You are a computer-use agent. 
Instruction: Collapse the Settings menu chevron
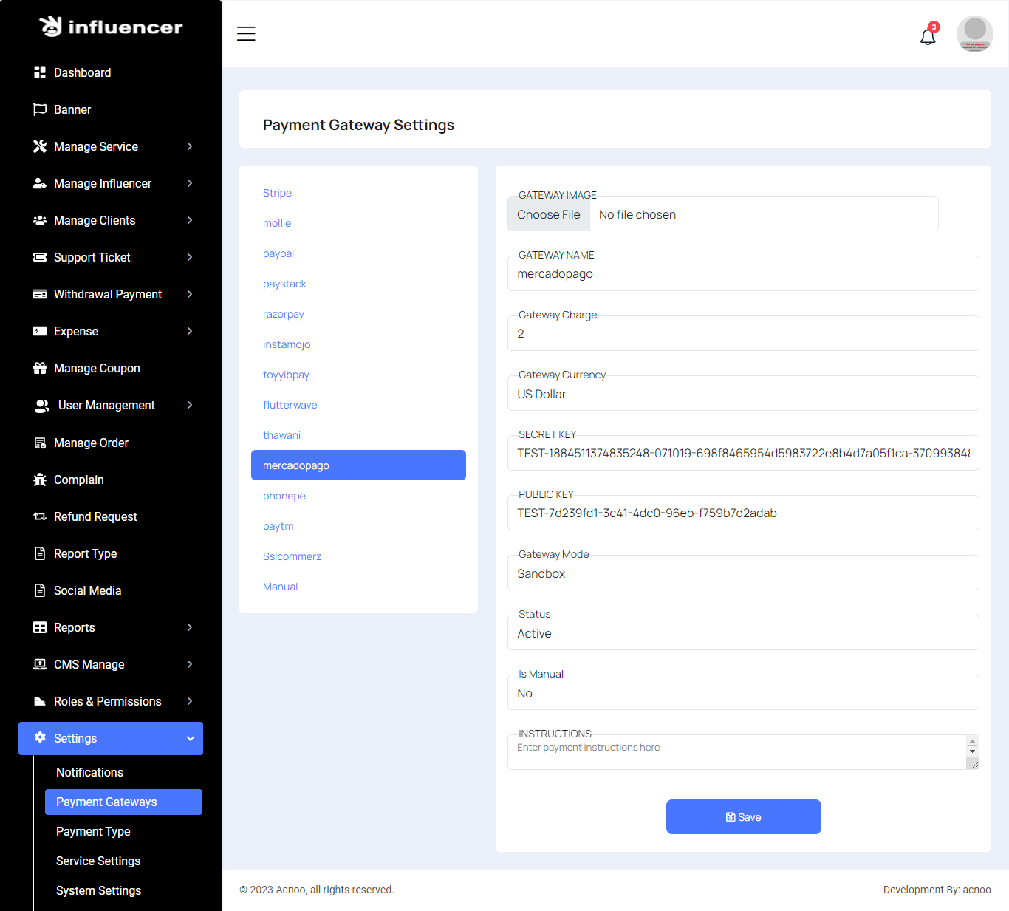pos(190,738)
